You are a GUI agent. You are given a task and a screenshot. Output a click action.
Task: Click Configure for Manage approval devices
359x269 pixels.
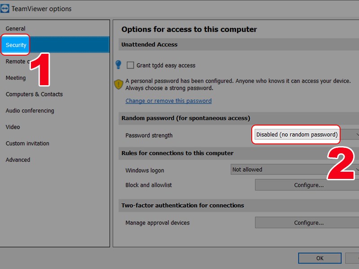(307, 223)
